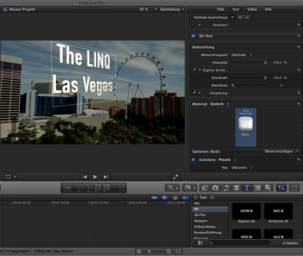Select the 3D titles category
Viewport: 303px width, 256px height.
pos(210,209)
